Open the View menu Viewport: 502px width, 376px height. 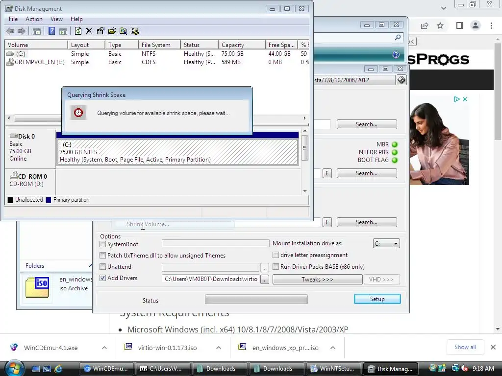(56, 19)
